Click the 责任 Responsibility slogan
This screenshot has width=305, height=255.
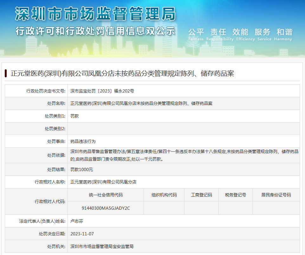pyautogui.click(x=220, y=35)
